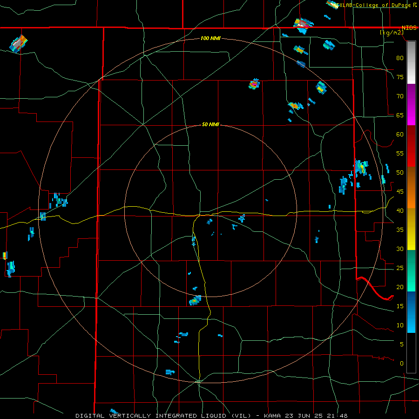Click the magenta band of the color scale
This screenshot has width=419, height=419.
coord(411,105)
